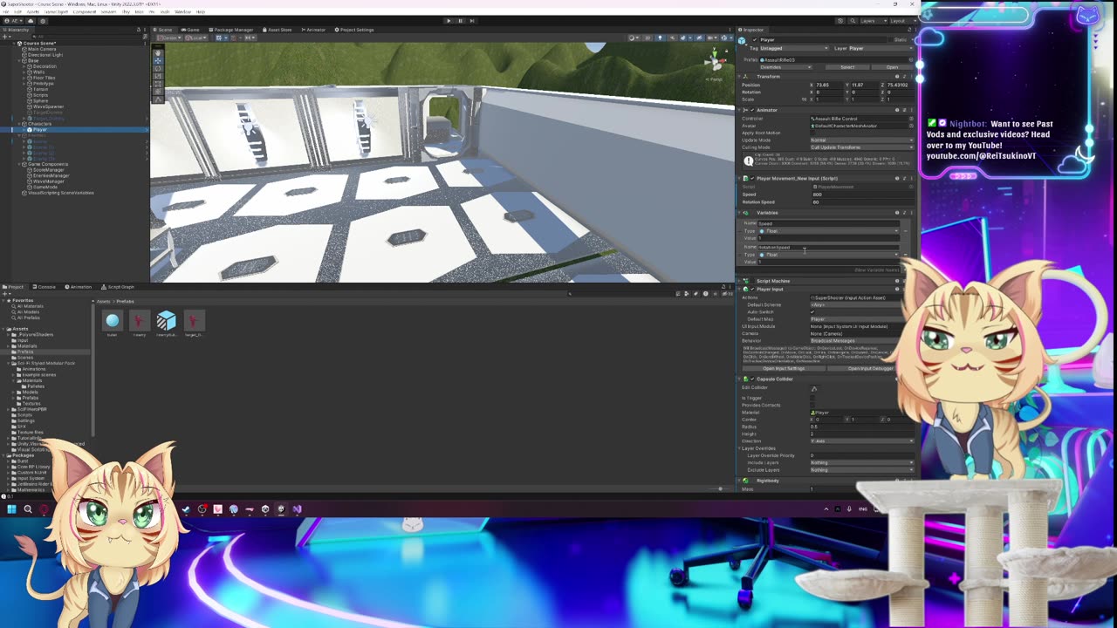Open the prefab Overrides dropdown
The width and height of the screenshot is (1117, 628).
click(785, 67)
